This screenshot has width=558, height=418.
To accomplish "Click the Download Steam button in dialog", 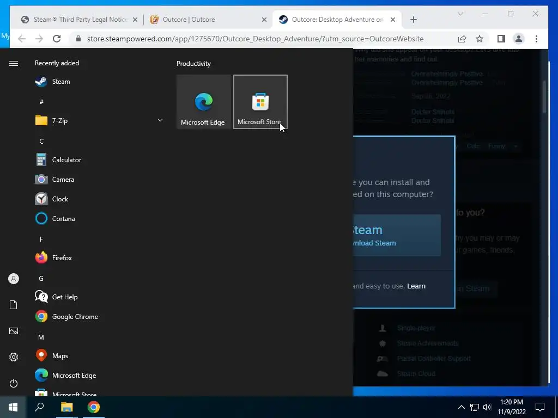I will pyautogui.click(x=397, y=235).
